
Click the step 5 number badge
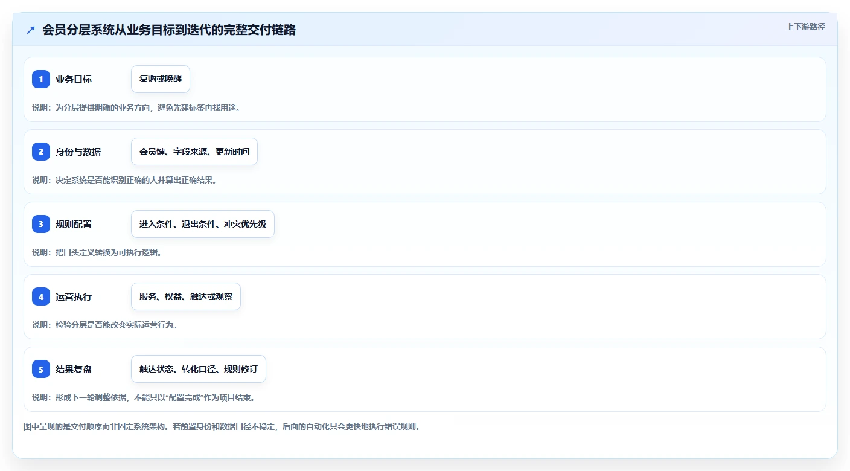point(41,369)
